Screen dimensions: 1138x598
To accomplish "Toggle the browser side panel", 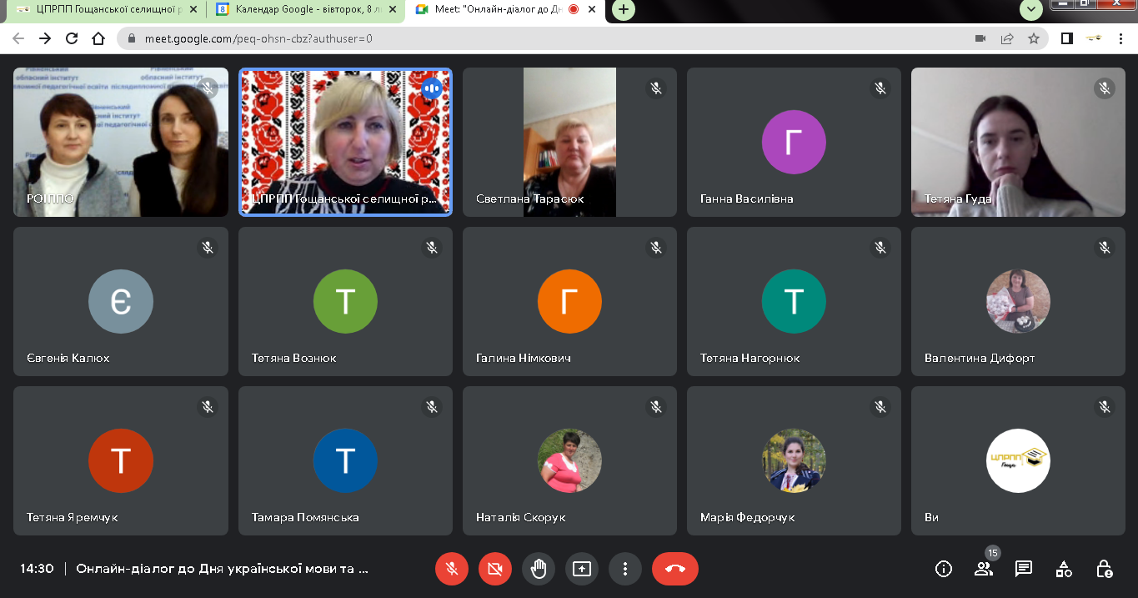I will point(1066,38).
